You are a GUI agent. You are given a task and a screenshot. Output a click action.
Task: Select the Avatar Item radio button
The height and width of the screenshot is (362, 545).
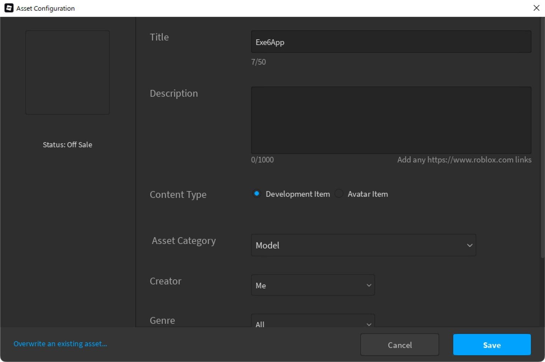[x=339, y=194]
